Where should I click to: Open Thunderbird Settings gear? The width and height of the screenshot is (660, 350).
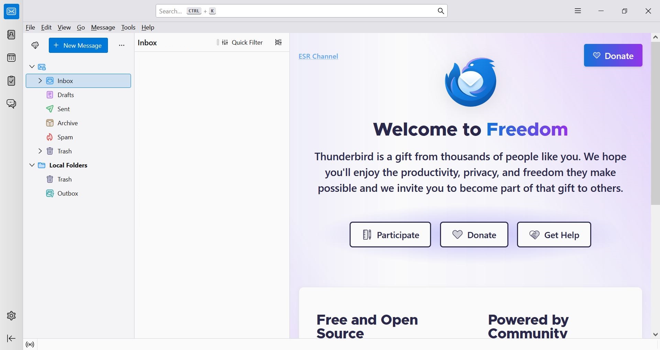pos(11,316)
